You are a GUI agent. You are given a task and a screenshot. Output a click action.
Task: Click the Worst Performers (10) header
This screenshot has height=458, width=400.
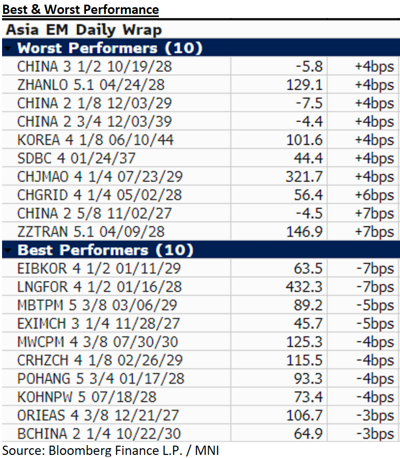tap(110, 48)
